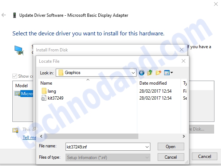This screenshot has width=221, height=166.
Task: Open the view options dropdown arrow
Action: 172,73
